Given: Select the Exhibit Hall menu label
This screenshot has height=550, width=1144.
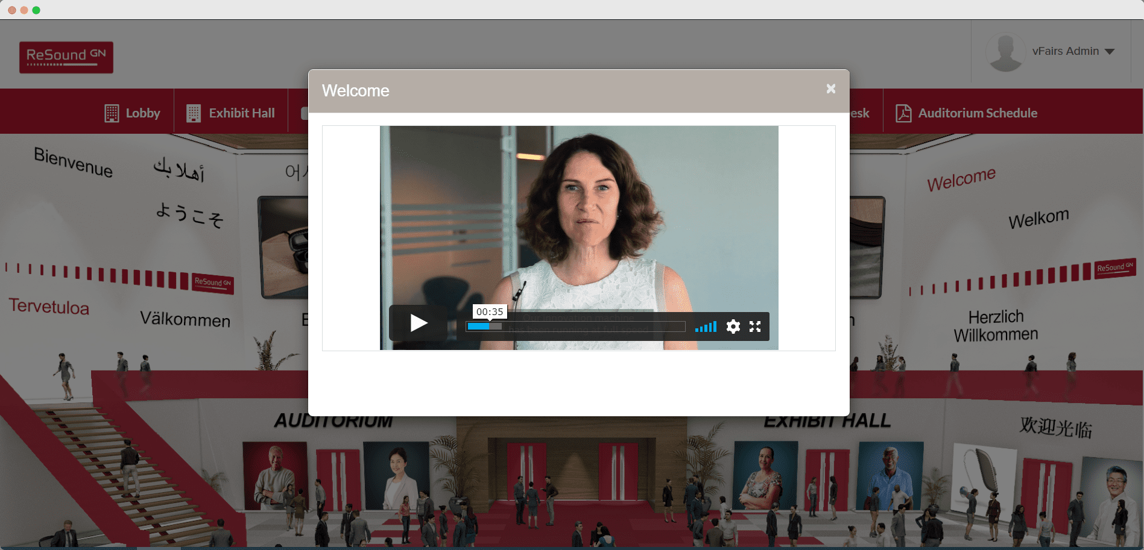Looking at the screenshot, I should point(241,113).
